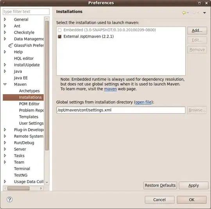211x209 pixels.
Task: Follow the open file link
Action: coord(143,102)
